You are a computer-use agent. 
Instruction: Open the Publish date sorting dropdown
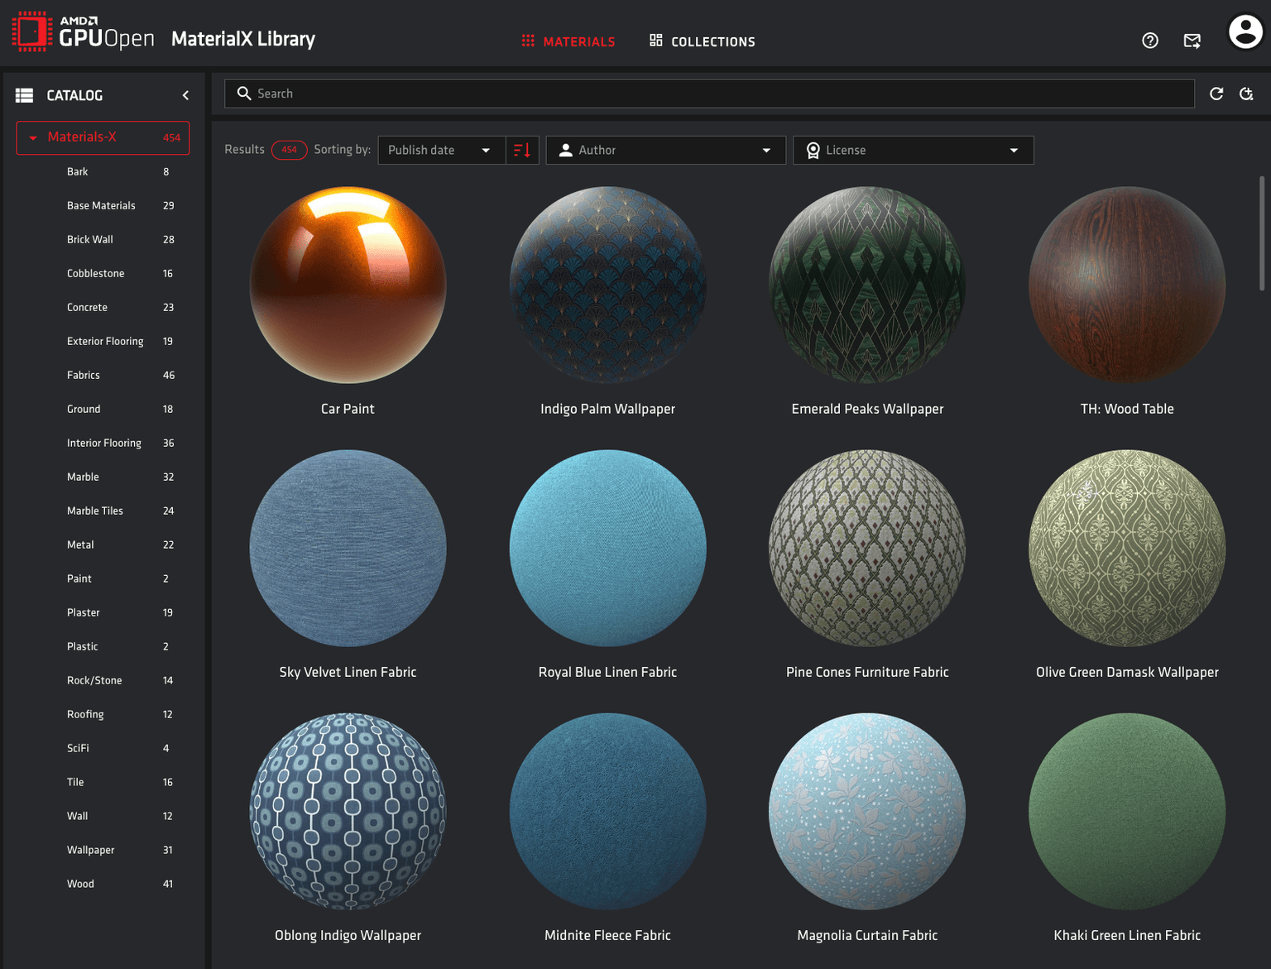441,150
